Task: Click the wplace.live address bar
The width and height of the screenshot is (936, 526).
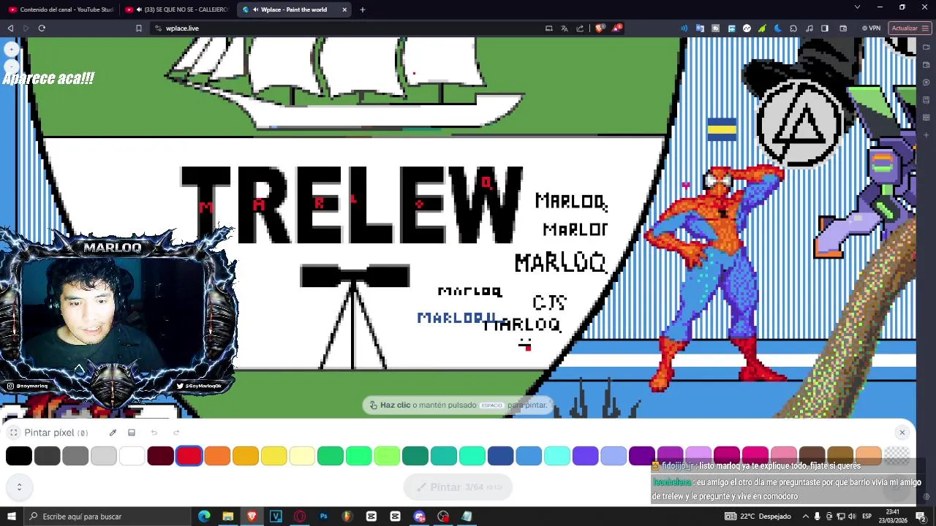Action: 344,28
